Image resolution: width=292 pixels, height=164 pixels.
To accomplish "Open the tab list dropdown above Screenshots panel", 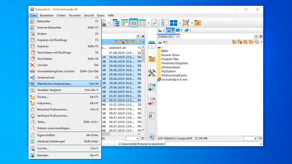I will (138, 36).
